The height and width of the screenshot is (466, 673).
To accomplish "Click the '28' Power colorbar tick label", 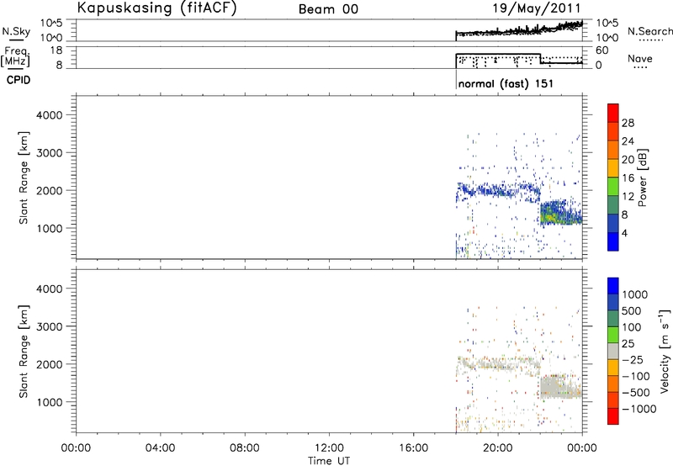I will (x=628, y=123).
